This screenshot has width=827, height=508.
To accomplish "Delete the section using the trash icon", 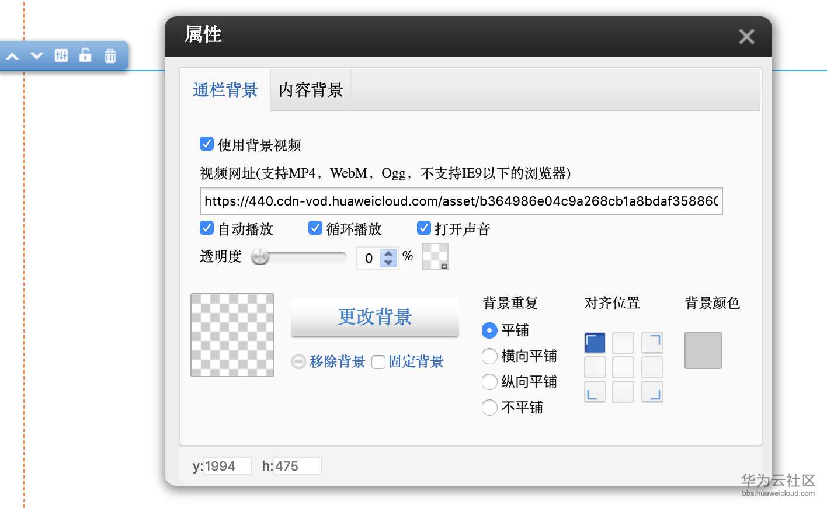I will (110, 55).
